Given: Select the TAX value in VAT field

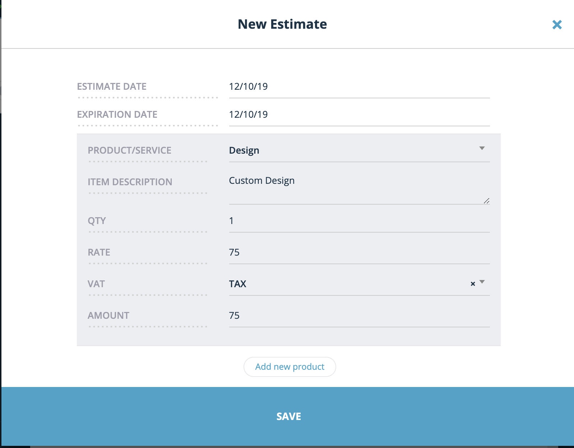Looking at the screenshot, I should click(x=238, y=284).
